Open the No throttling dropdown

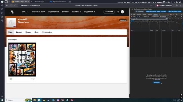coord(164,16)
